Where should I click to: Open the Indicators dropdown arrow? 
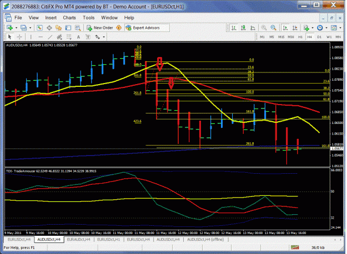313,28
